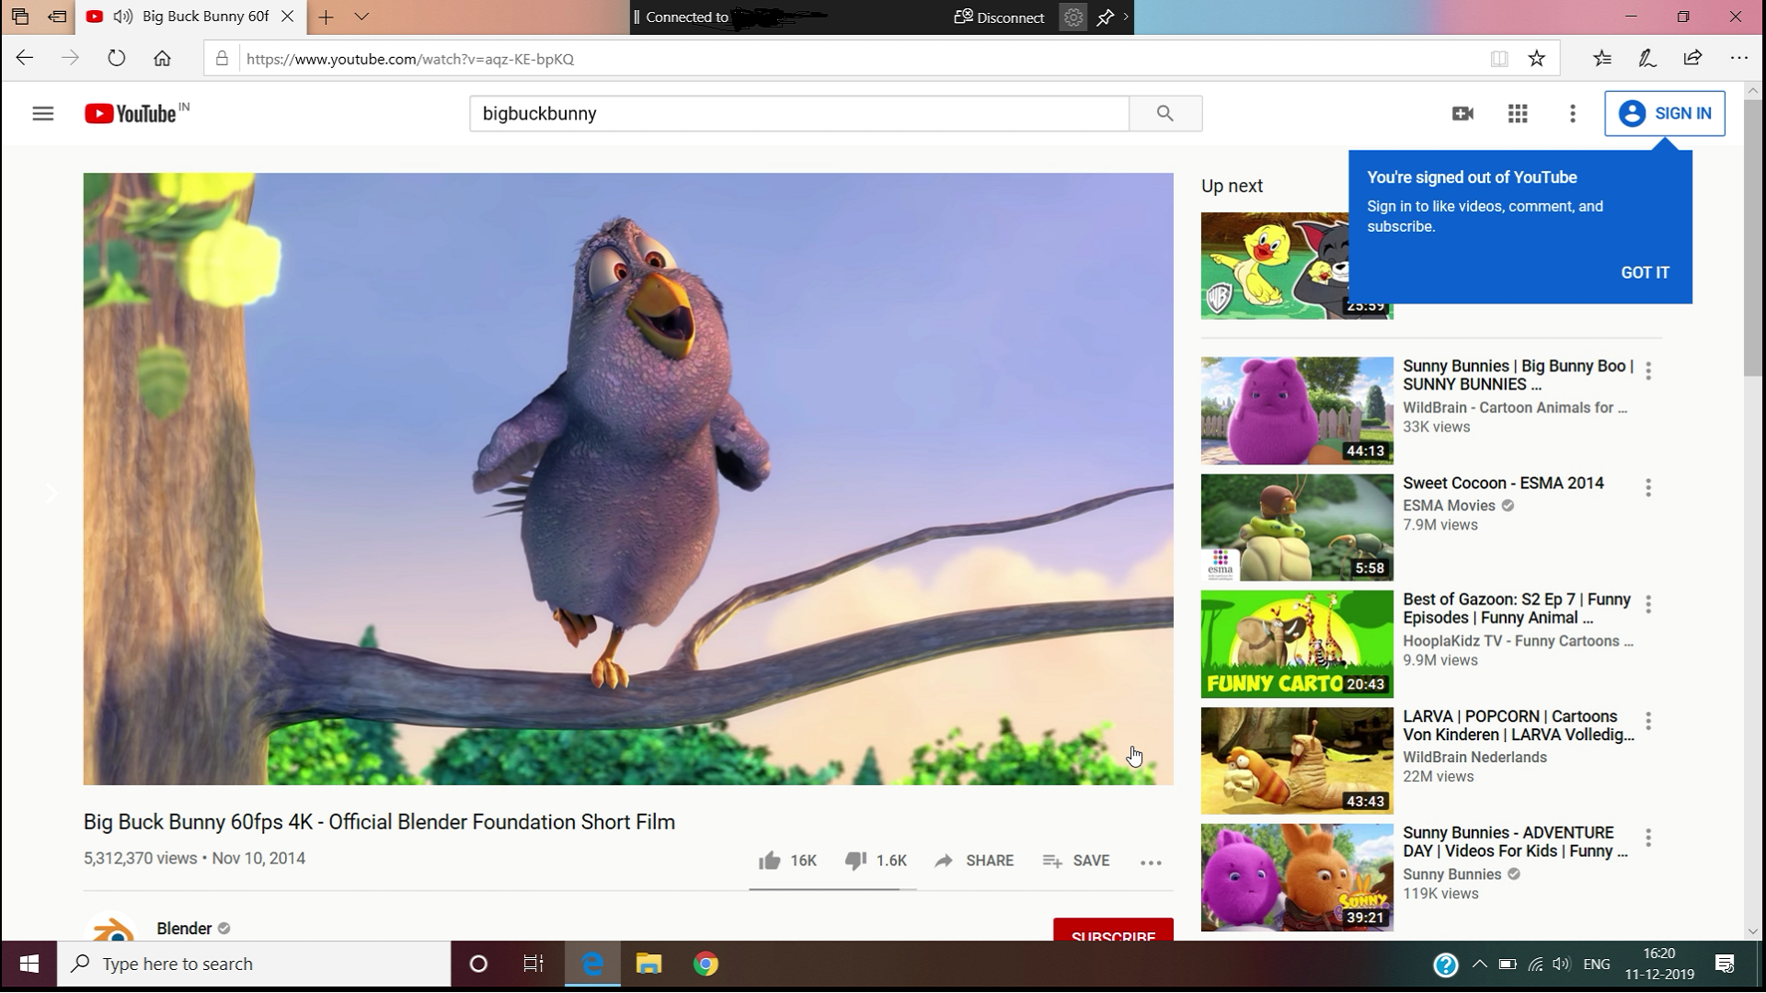
Task: Open the YouTube apps grid icon
Action: pos(1518,113)
